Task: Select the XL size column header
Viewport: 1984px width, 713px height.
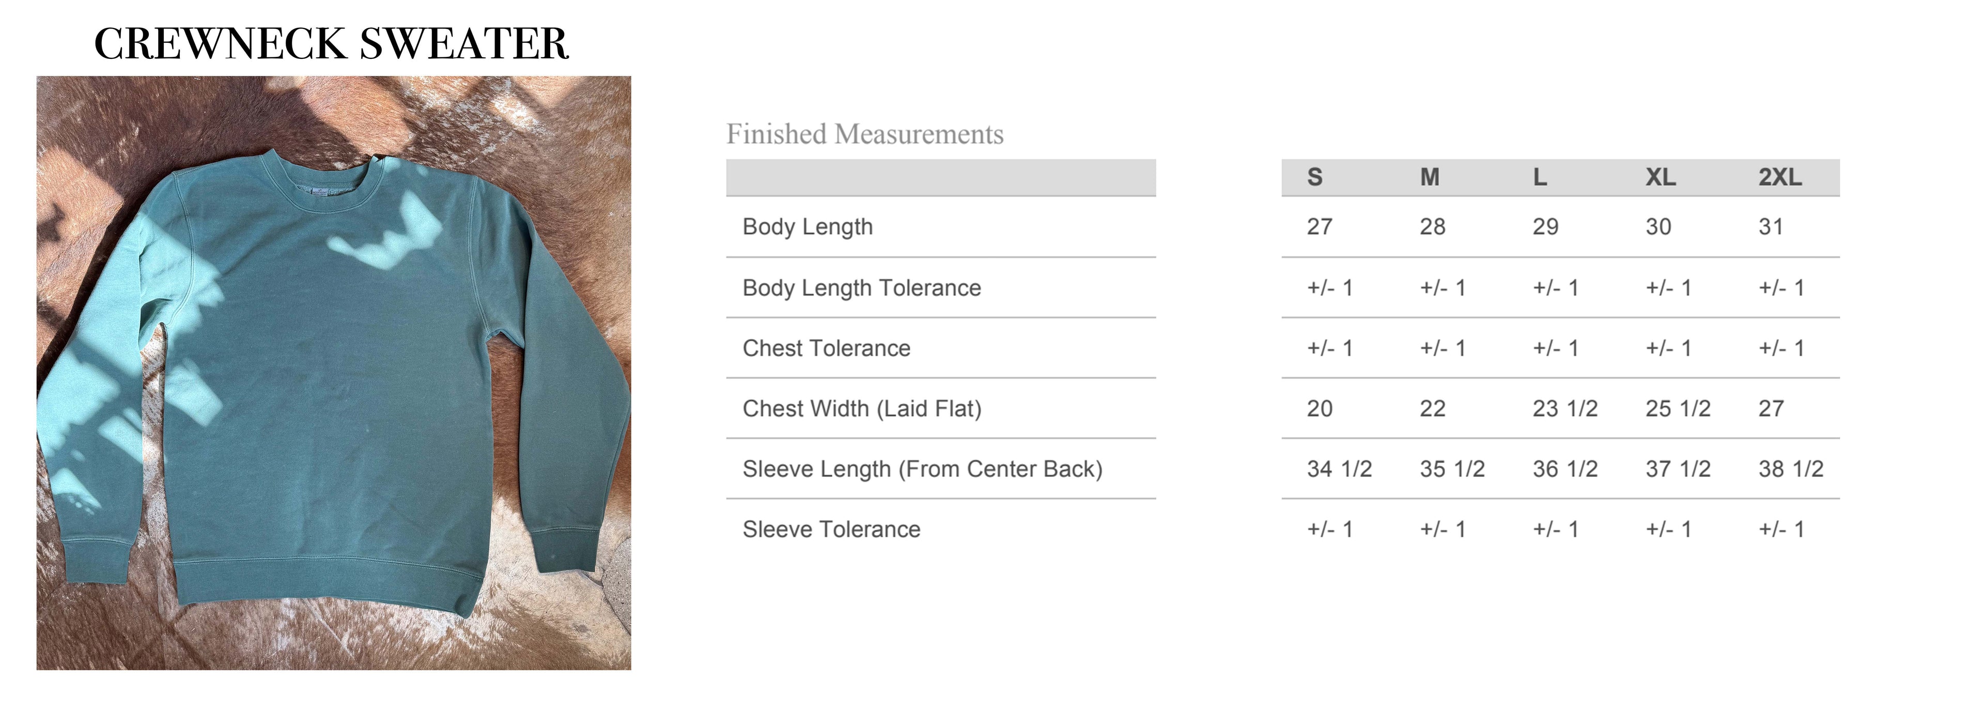Action: pyautogui.click(x=1661, y=178)
